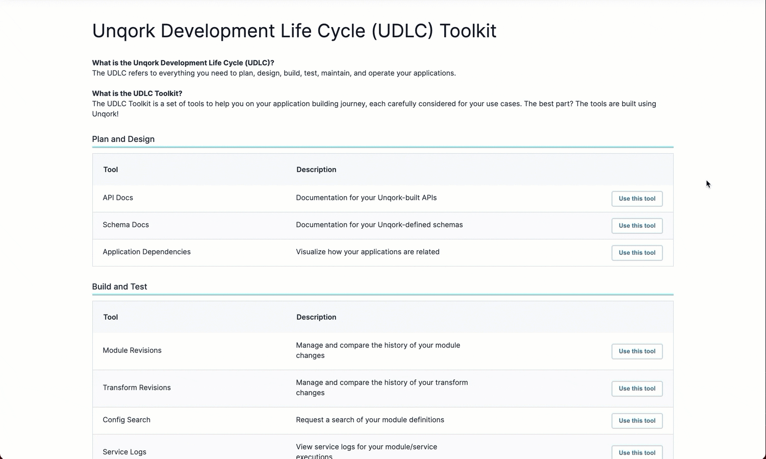Click 'Use this tool' for API Docs
Screen dimensions: 766x459
[x=637, y=199]
